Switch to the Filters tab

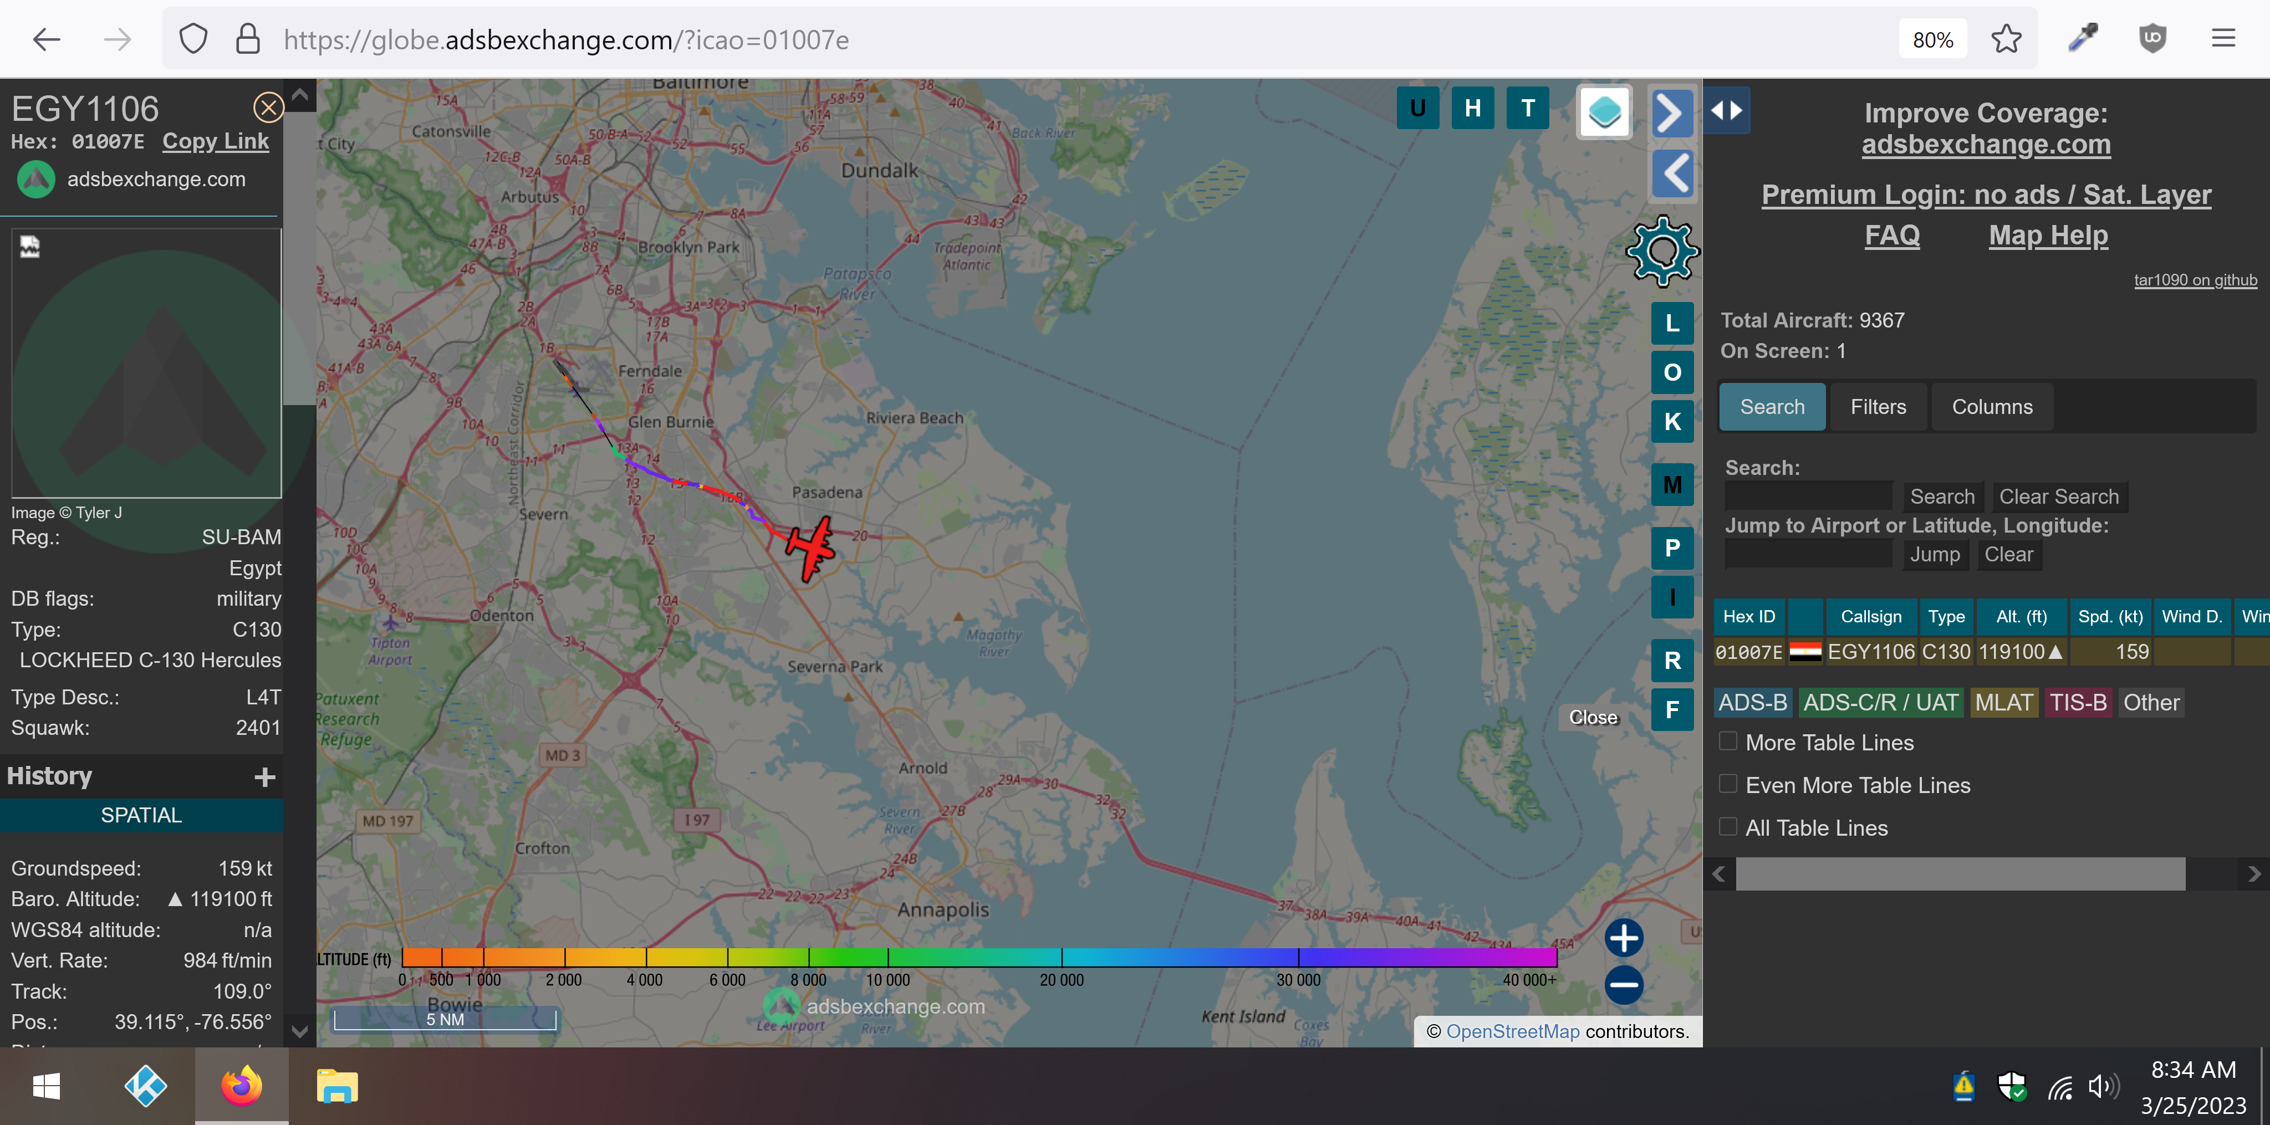[x=1878, y=407]
